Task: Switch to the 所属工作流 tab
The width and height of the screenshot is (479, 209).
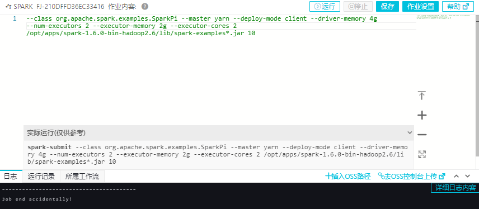Action: pos(82,177)
